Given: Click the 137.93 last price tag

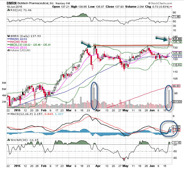Looking at the screenshot, I should coord(177,39).
